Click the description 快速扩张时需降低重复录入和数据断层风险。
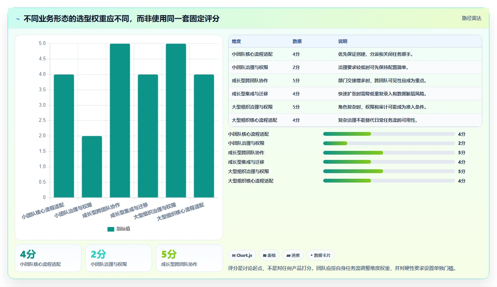 [382, 94]
